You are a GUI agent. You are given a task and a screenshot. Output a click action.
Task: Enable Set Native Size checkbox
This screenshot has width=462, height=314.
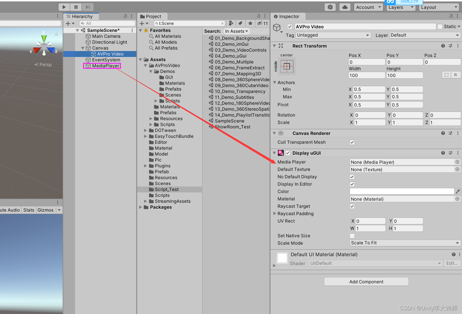pyautogui.click(x=352, y=236)
